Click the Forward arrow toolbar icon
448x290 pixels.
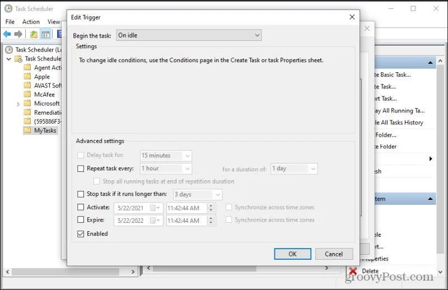pyautogui.click(x=18, y=34)
